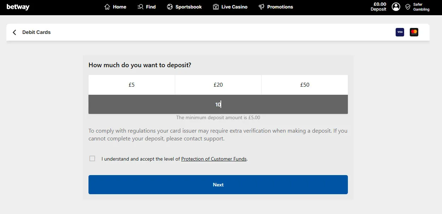Click the Betway logo
This screenshot has width=442, height=214.
[18, 6]
